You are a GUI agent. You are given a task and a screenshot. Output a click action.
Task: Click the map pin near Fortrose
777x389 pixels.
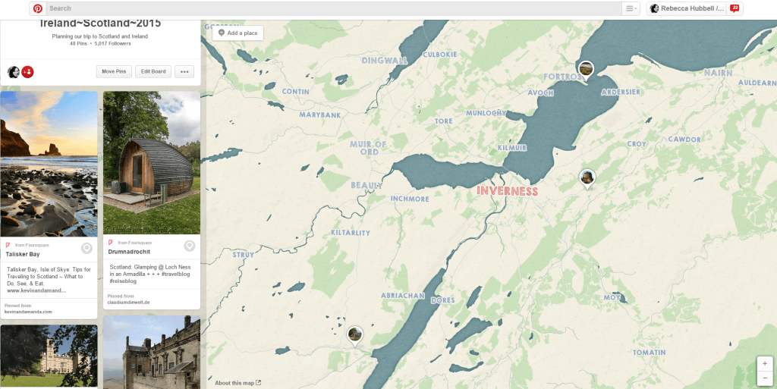coord(587,71)
